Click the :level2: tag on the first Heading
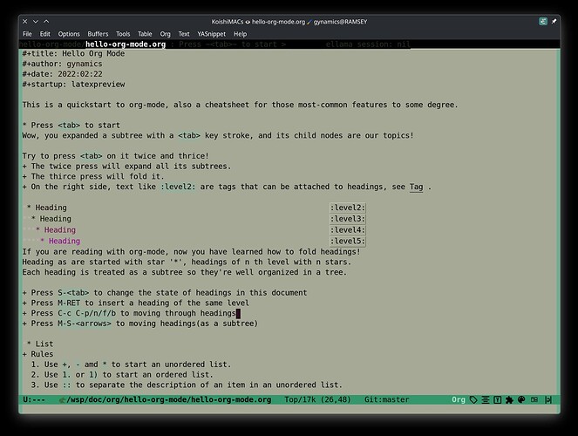 pos(348,207)
